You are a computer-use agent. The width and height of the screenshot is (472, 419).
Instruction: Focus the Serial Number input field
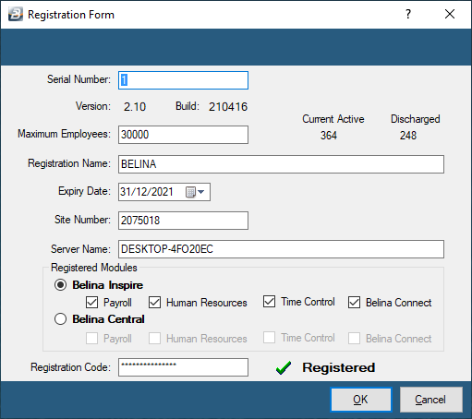click(x=183, y=80)
